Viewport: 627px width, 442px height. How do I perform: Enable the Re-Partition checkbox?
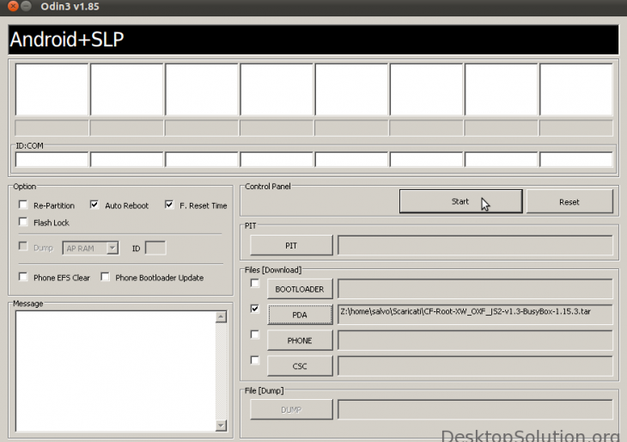(x=23, y=206)
